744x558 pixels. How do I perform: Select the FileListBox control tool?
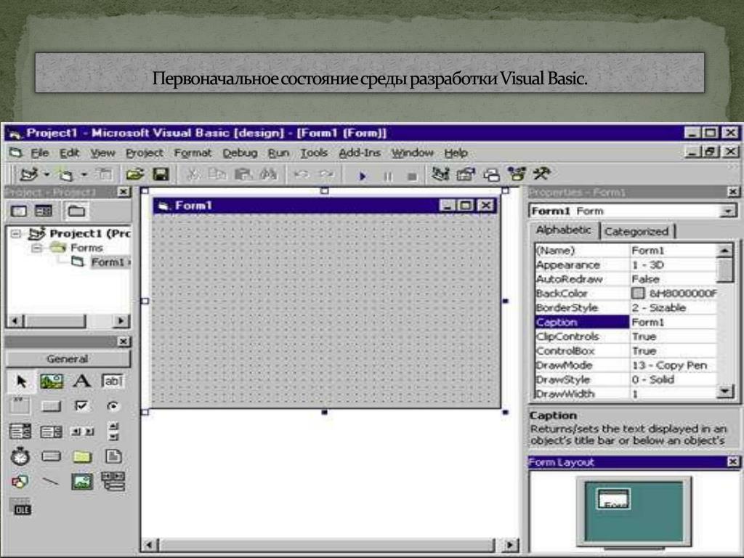[x=113, y=456]
